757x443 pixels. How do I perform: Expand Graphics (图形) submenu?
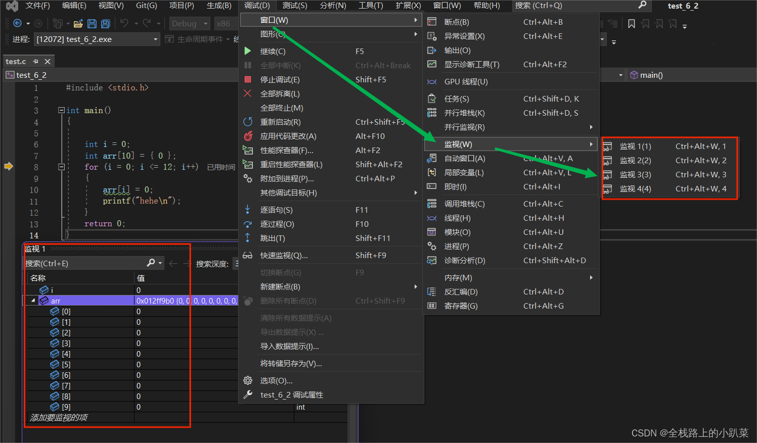click(x=331, y=34)
